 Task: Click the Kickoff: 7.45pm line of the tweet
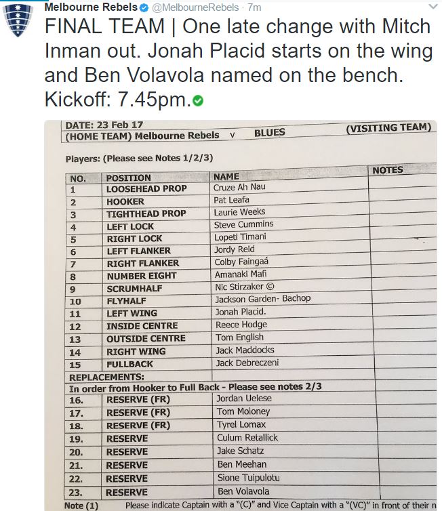[x=124, y=100]
